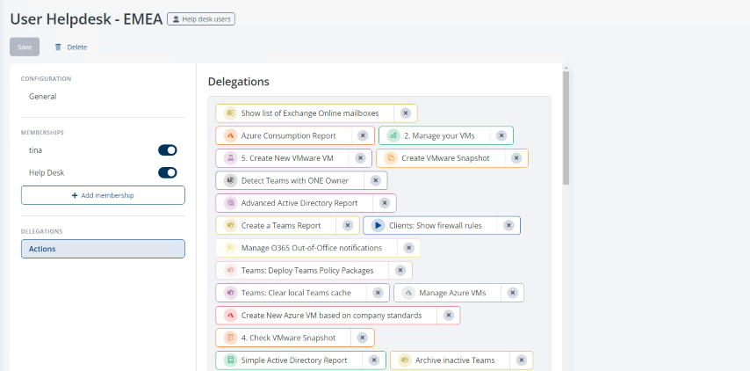Screen dimensions: 750x371
Task: Click the Create New Azure VM icon
Action: click(x=231, y=316)
